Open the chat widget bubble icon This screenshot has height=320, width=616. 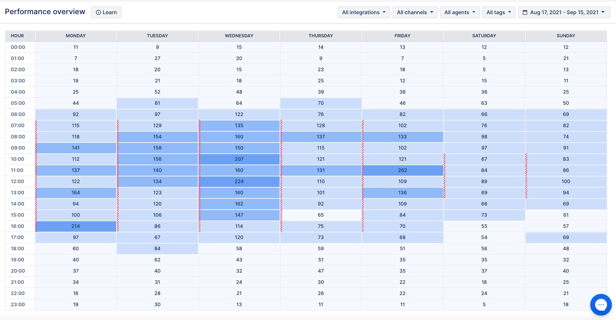click(601, 305)
